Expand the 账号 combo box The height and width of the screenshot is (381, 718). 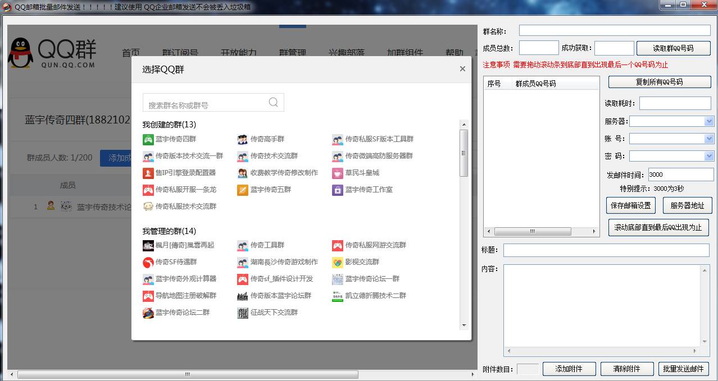(709, 139)
